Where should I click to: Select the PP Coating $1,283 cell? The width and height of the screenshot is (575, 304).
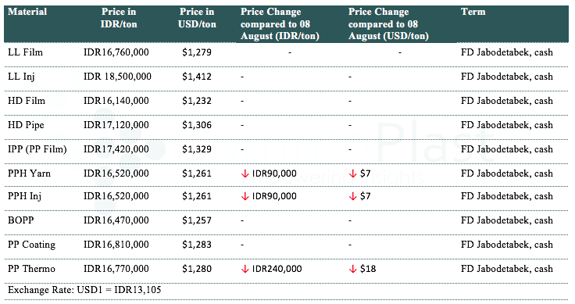pyautogui.click(x=197, y=245)
